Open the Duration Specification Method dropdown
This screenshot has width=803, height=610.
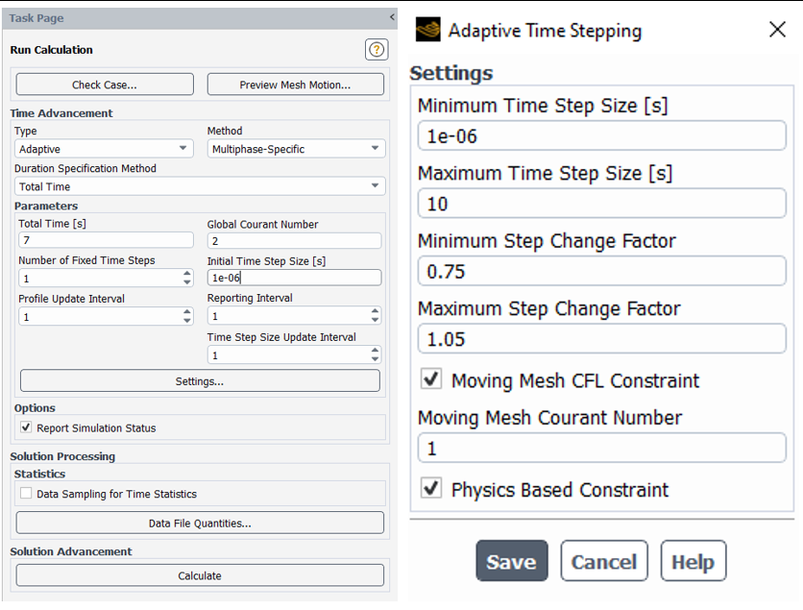(x=200, y=186)
